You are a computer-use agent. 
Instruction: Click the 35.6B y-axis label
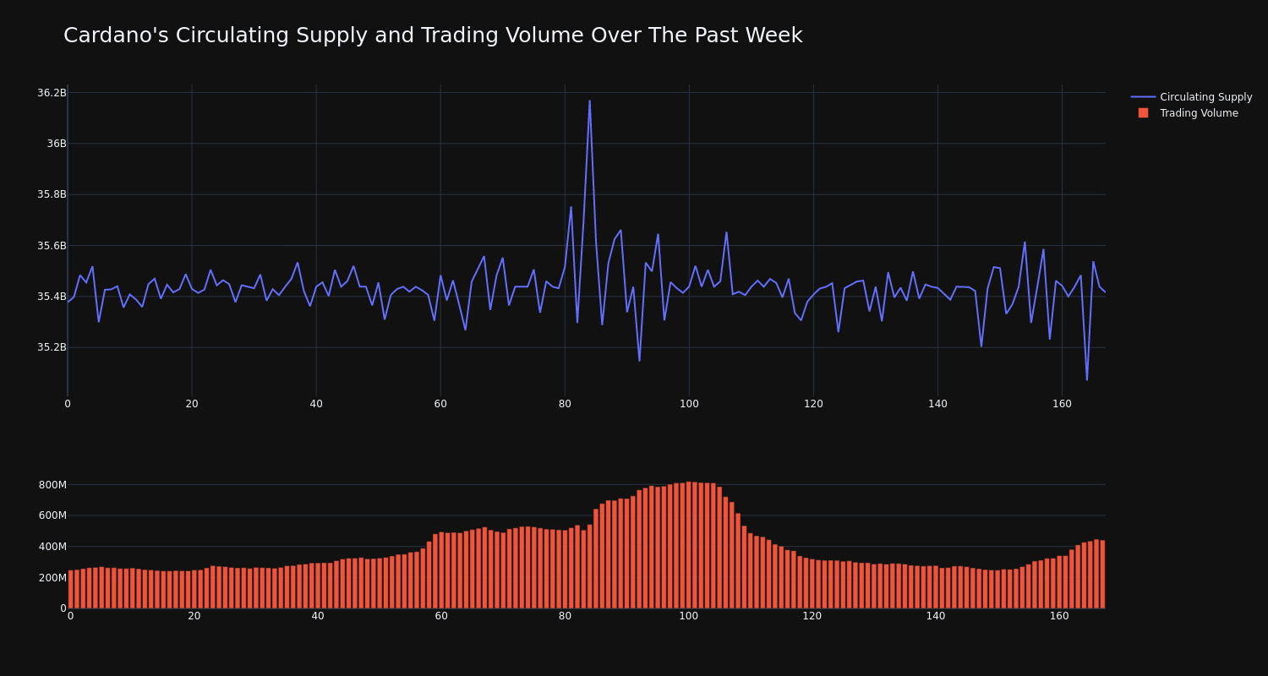point(52,246)
